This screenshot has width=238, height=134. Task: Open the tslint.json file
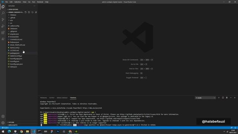(13, 67)
